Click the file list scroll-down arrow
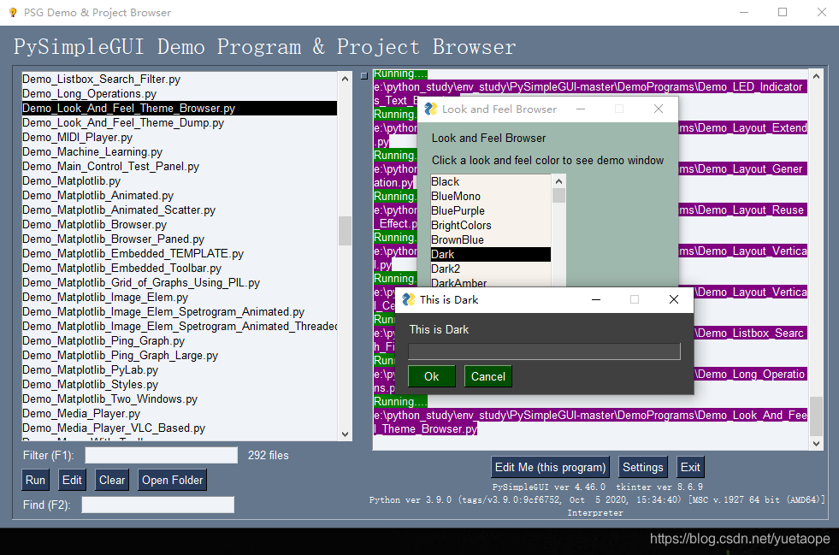This screenshot has width=839, height=555. 346,434
